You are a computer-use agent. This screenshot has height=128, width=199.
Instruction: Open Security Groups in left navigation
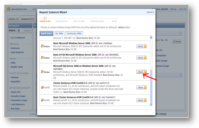18,96
